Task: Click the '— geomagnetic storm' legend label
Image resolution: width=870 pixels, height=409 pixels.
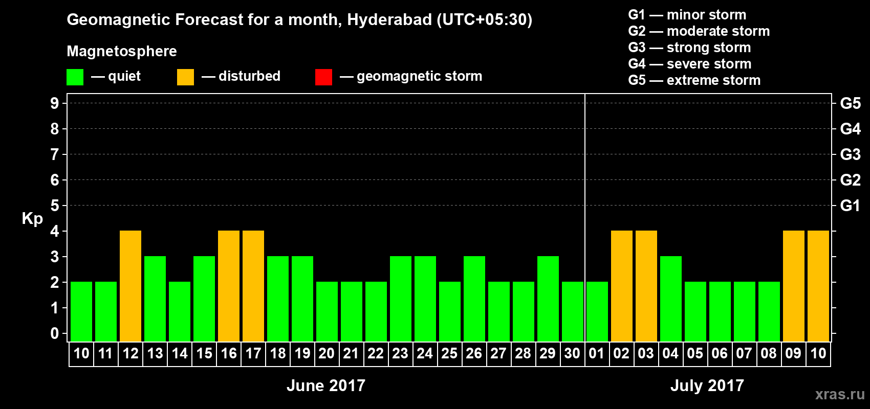Action: 411,76
